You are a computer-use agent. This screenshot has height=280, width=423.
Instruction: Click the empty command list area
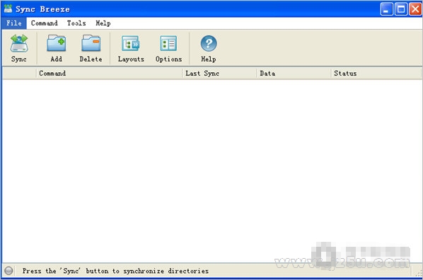[212, 170]
